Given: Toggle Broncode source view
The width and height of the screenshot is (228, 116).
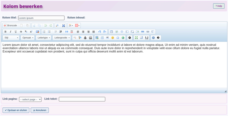Looking at the screenshot, I should [10, 25].
